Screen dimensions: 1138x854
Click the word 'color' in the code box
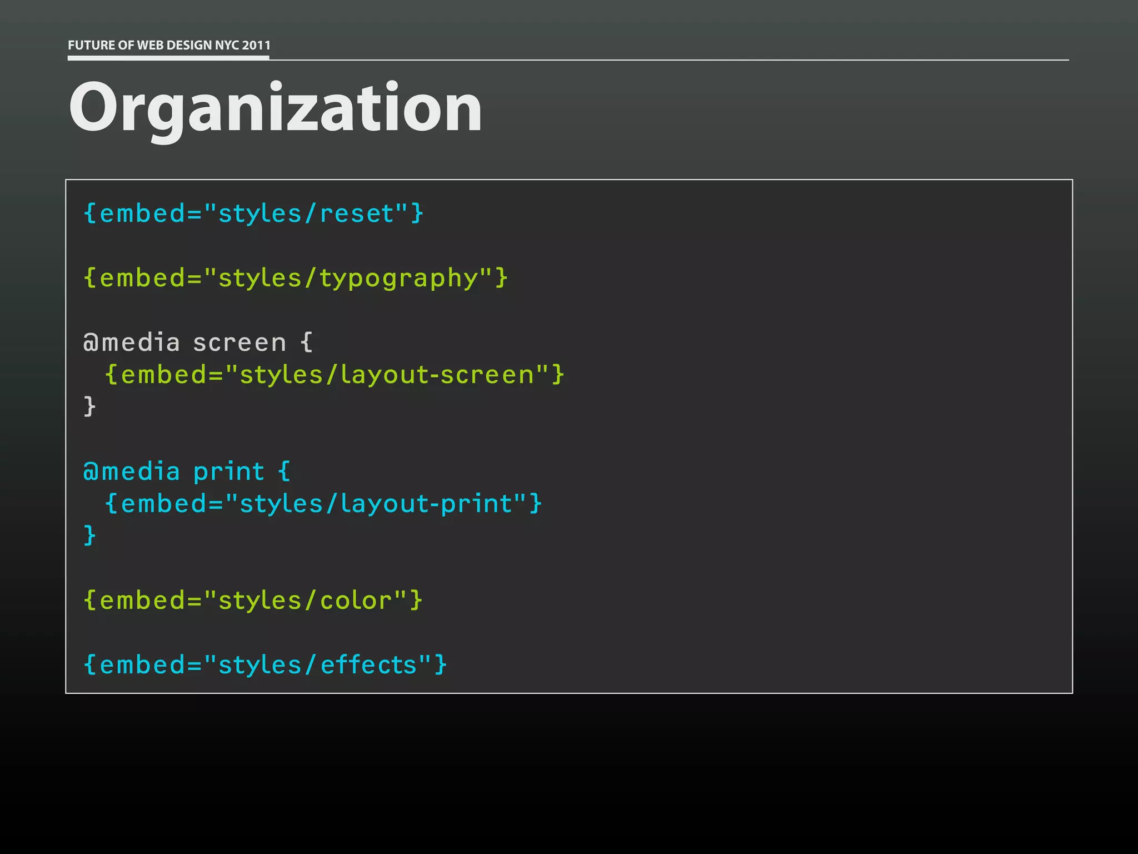tap(356, 600)
